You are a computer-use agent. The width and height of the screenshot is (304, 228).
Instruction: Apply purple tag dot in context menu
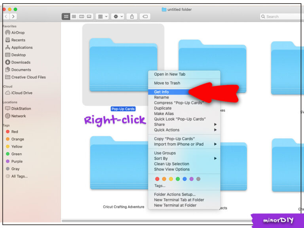(191, 179)
